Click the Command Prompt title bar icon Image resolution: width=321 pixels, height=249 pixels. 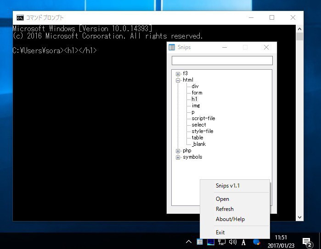point(20,18)
